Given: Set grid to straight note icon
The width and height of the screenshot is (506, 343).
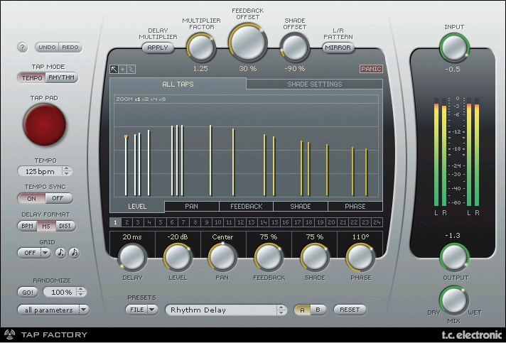Looking at the screenshot, I should (60, 253).
